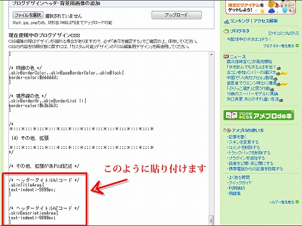The width and height of the screenshot is (302, 226).
Task: Click the '/* 境界線の色 */' comment line
Action: (x=28, y=96)
